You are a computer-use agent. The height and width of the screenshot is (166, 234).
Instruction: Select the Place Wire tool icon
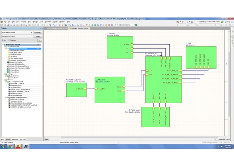coord(70,25)
